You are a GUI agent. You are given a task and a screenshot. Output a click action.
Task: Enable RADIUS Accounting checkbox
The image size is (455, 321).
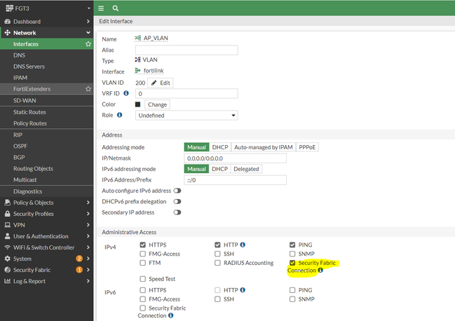217,263
